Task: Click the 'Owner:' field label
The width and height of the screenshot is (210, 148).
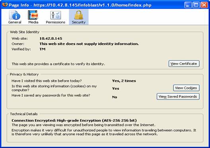Action: tap(18, 44)
